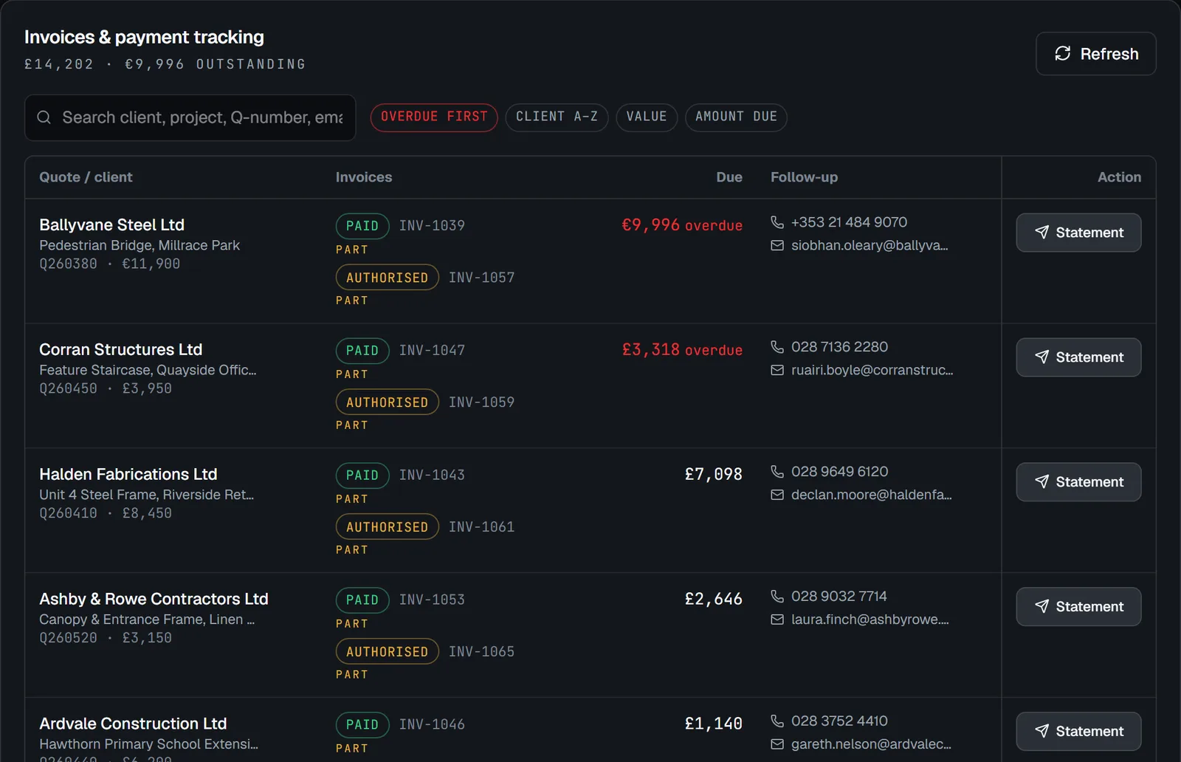
Task: Call +353 21 484 9070
Action: pyautogui.click(x=849, y=222)
